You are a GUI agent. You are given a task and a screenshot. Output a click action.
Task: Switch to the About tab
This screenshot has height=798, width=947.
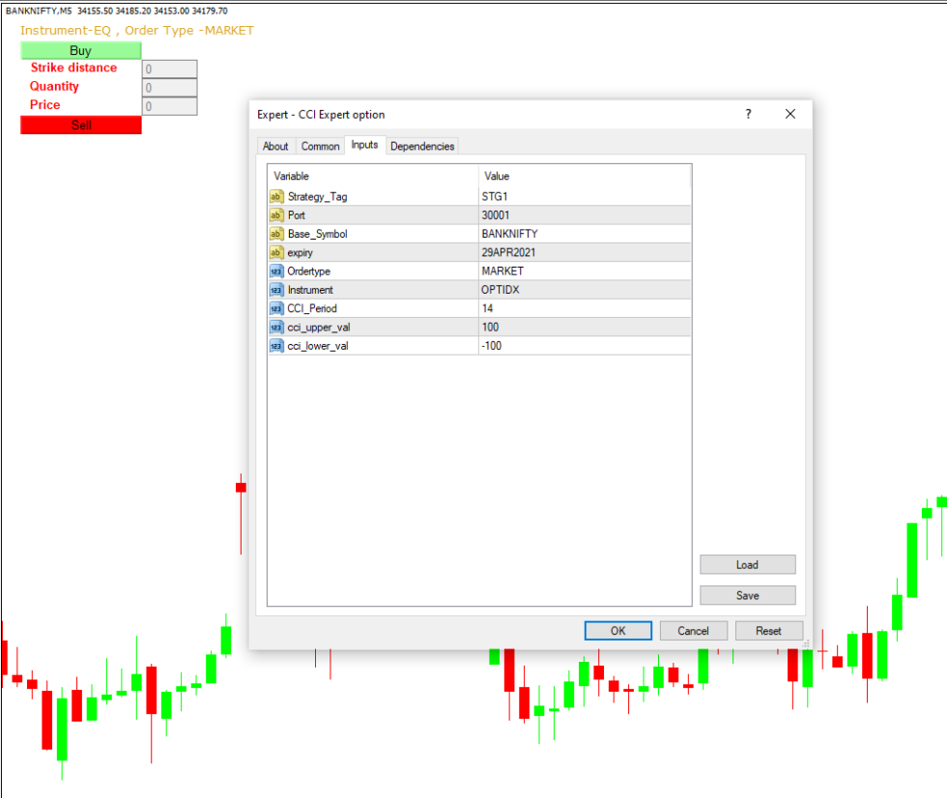pyautogui.click(x=275, y=146)
